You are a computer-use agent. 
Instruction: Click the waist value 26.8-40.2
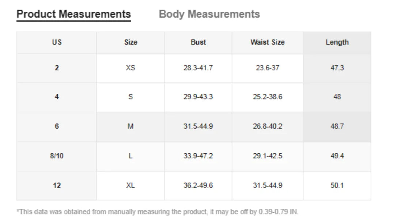267,127
